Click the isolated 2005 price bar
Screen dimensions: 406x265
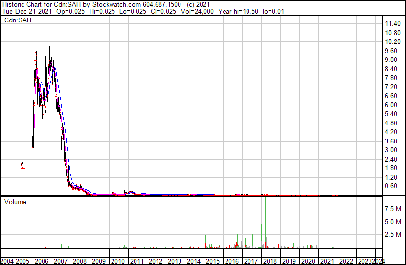click(x=23, y=165)
